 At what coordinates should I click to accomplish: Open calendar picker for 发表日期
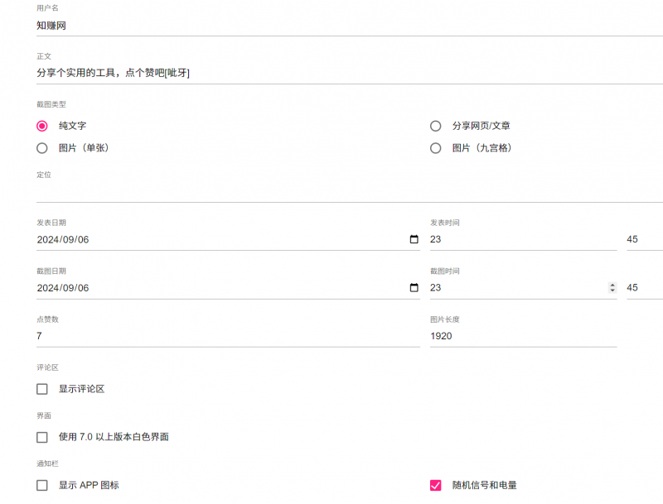point(414,239)
